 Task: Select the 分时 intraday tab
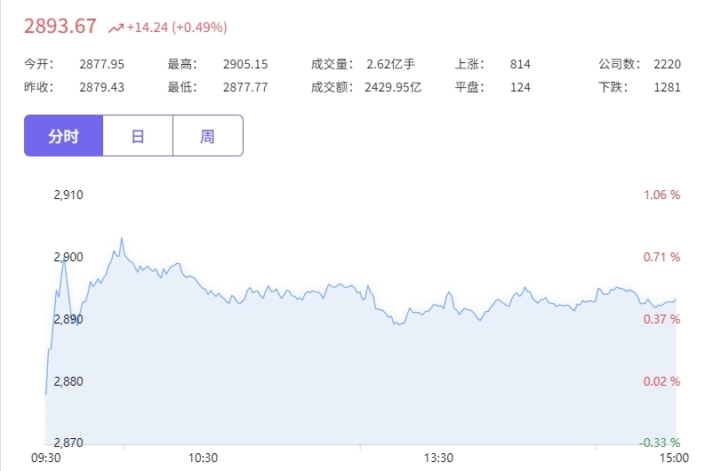[64, 136]
